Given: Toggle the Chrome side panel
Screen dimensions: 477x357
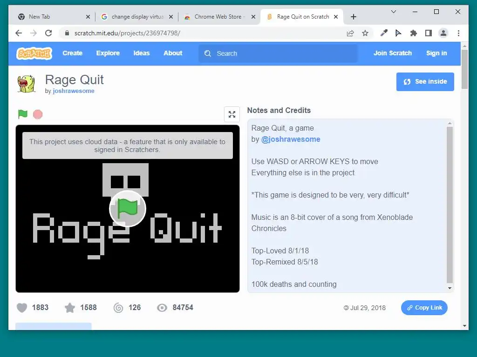Looking at the screenshot, I should [x=429, y=33].
